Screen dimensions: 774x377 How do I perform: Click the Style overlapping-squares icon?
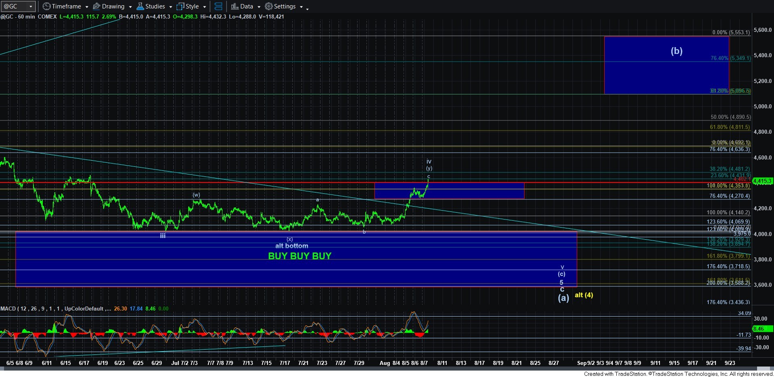(x=180, y=6)
